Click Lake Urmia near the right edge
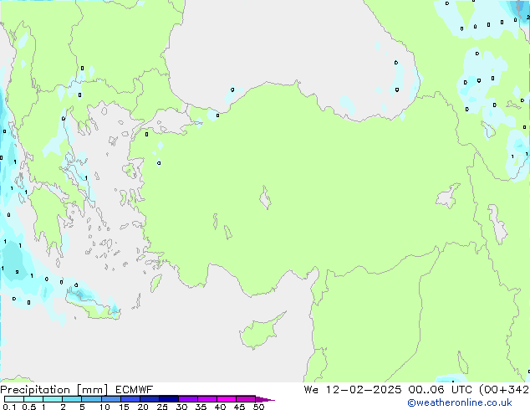The height and width of the screenshot is (410, 530). (498, 226)
